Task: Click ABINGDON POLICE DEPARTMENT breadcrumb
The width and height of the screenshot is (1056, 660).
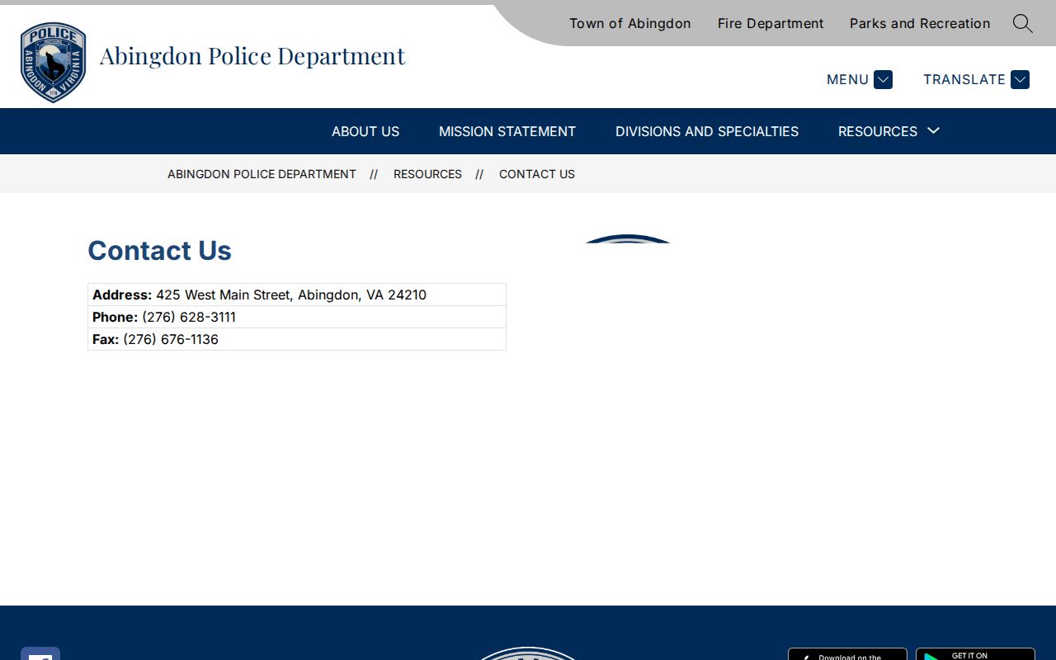Action: [262, 174]
